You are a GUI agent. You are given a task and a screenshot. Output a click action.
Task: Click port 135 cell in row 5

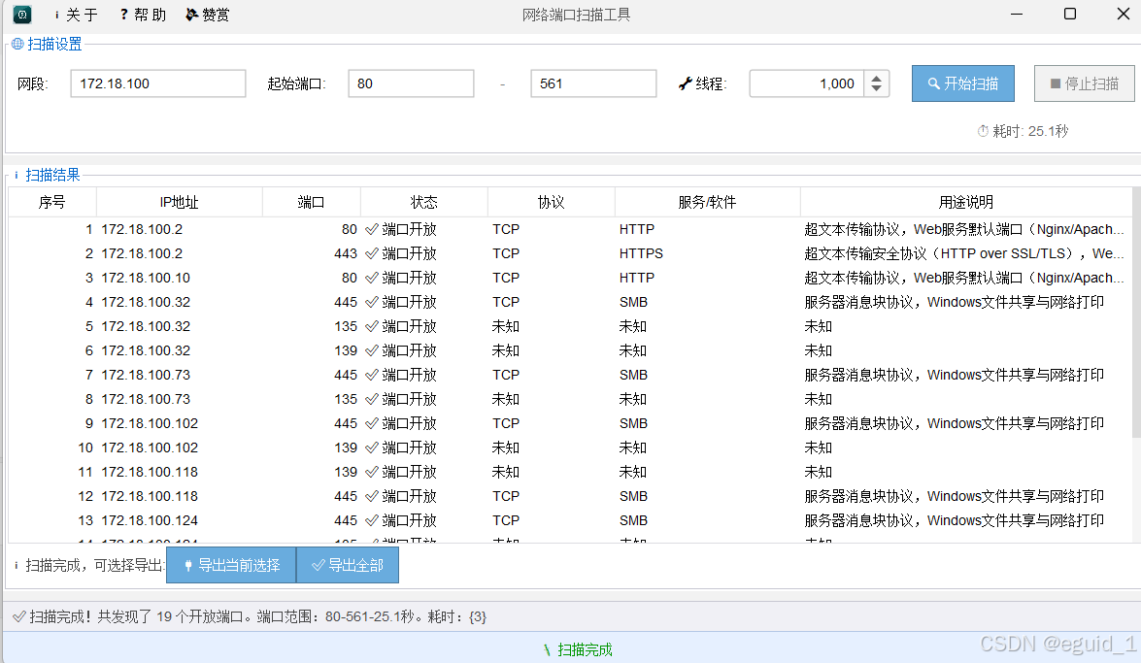pos(346,326)
